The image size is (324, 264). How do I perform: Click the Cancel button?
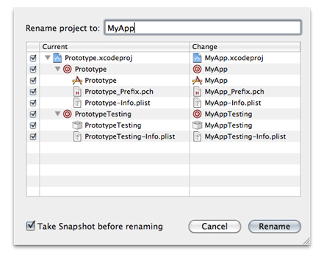[215, 227]
